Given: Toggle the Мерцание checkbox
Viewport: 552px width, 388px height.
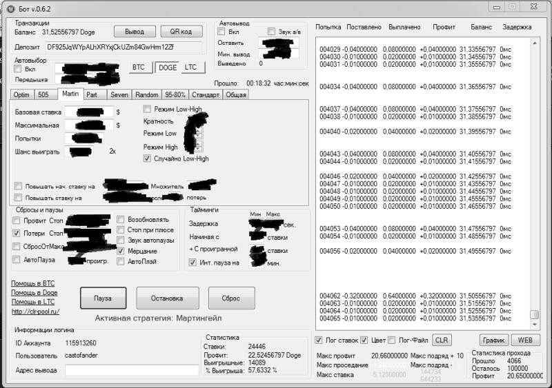Looking at the screenshot, I should [x=121, y=252].
